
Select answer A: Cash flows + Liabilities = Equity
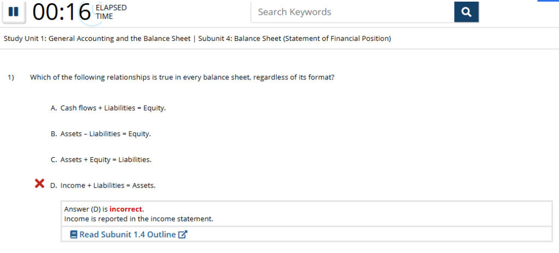[112, 108]
